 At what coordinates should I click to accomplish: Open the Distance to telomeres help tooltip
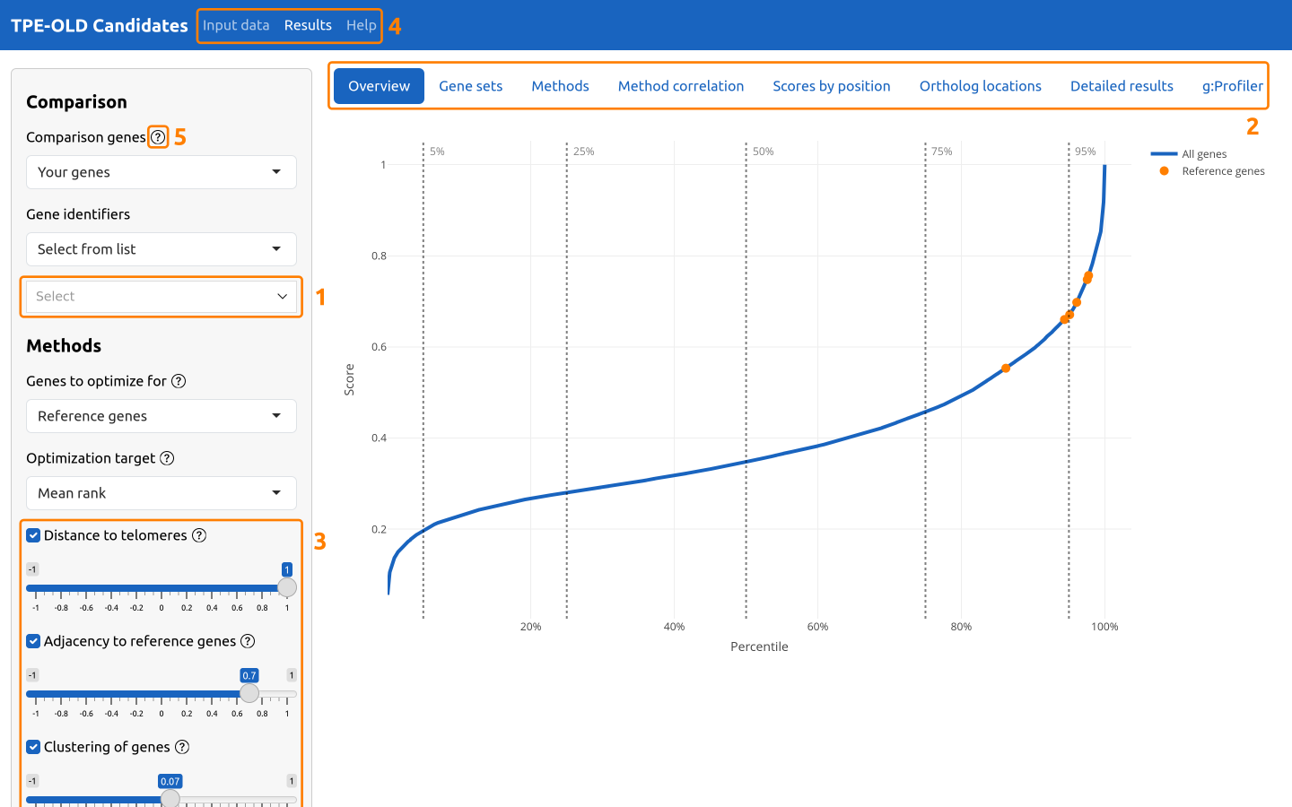click(x=198, y=535)
